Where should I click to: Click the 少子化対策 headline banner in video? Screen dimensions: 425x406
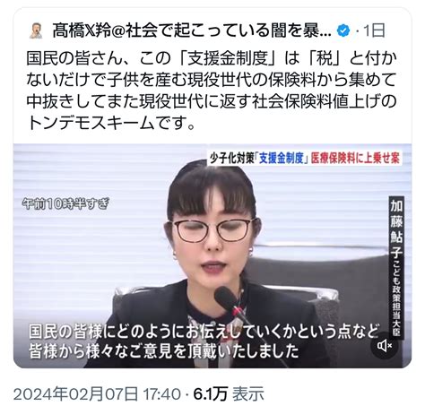305,158
